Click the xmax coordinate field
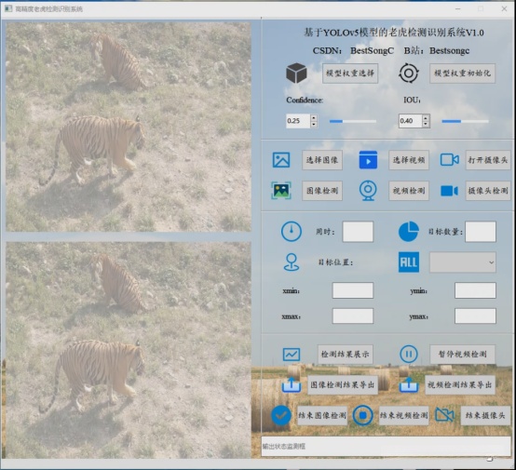 (x=353, y=316)
